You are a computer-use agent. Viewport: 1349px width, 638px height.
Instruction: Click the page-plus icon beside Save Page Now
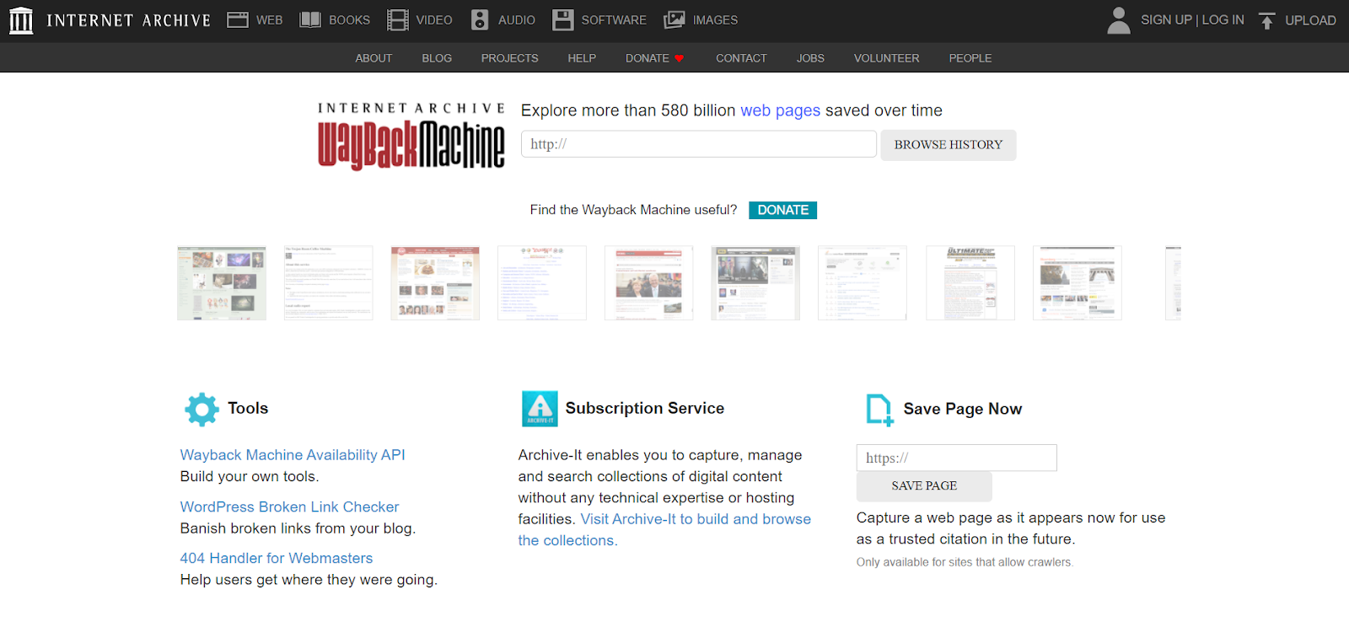tap(879, 410)
